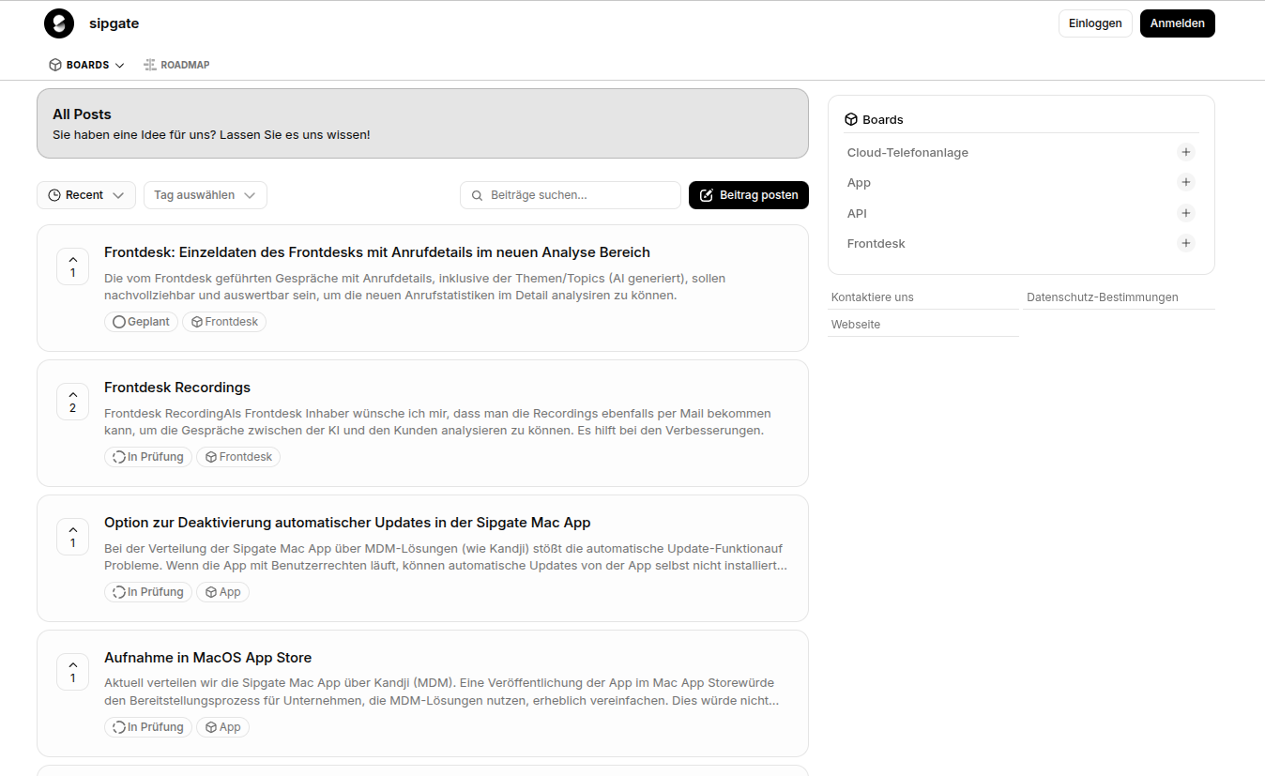Open the Frontdesk Einzeldaten post title
This screenshot has width=1265, height=776.
377,252
